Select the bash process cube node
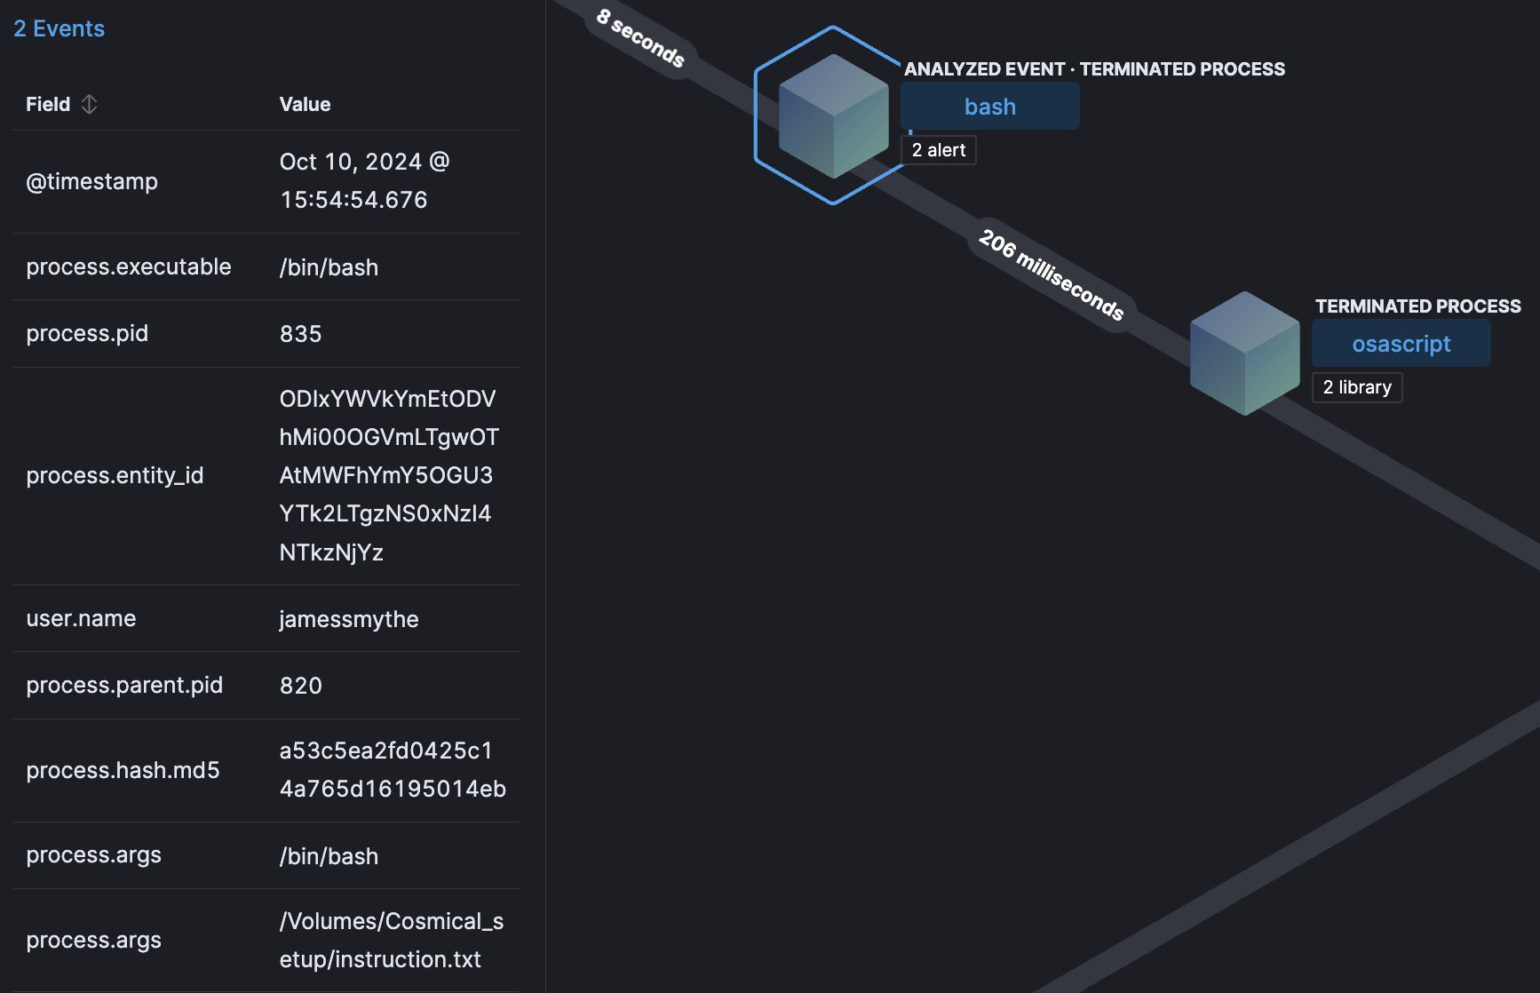Image resolution: width=1540 pixels, height=993 pixels. (833, 115)
